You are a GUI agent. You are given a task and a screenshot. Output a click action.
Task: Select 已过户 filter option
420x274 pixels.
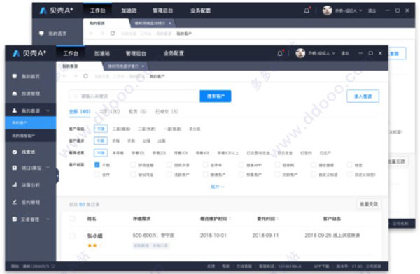pyautogui.click(x=325, y=153)
